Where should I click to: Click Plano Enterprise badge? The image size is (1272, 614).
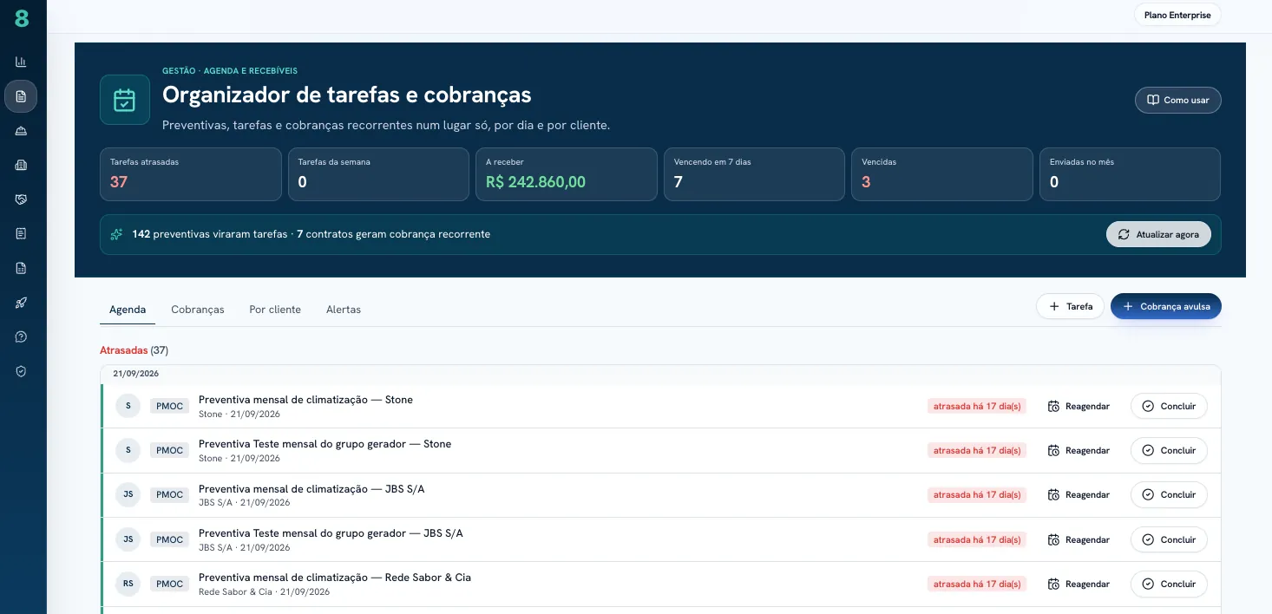1177,15
